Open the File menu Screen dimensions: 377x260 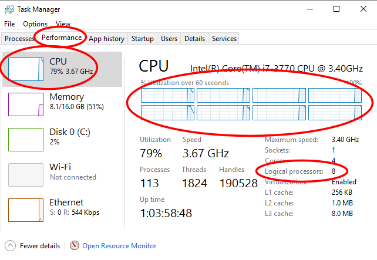tap(9, 24)
